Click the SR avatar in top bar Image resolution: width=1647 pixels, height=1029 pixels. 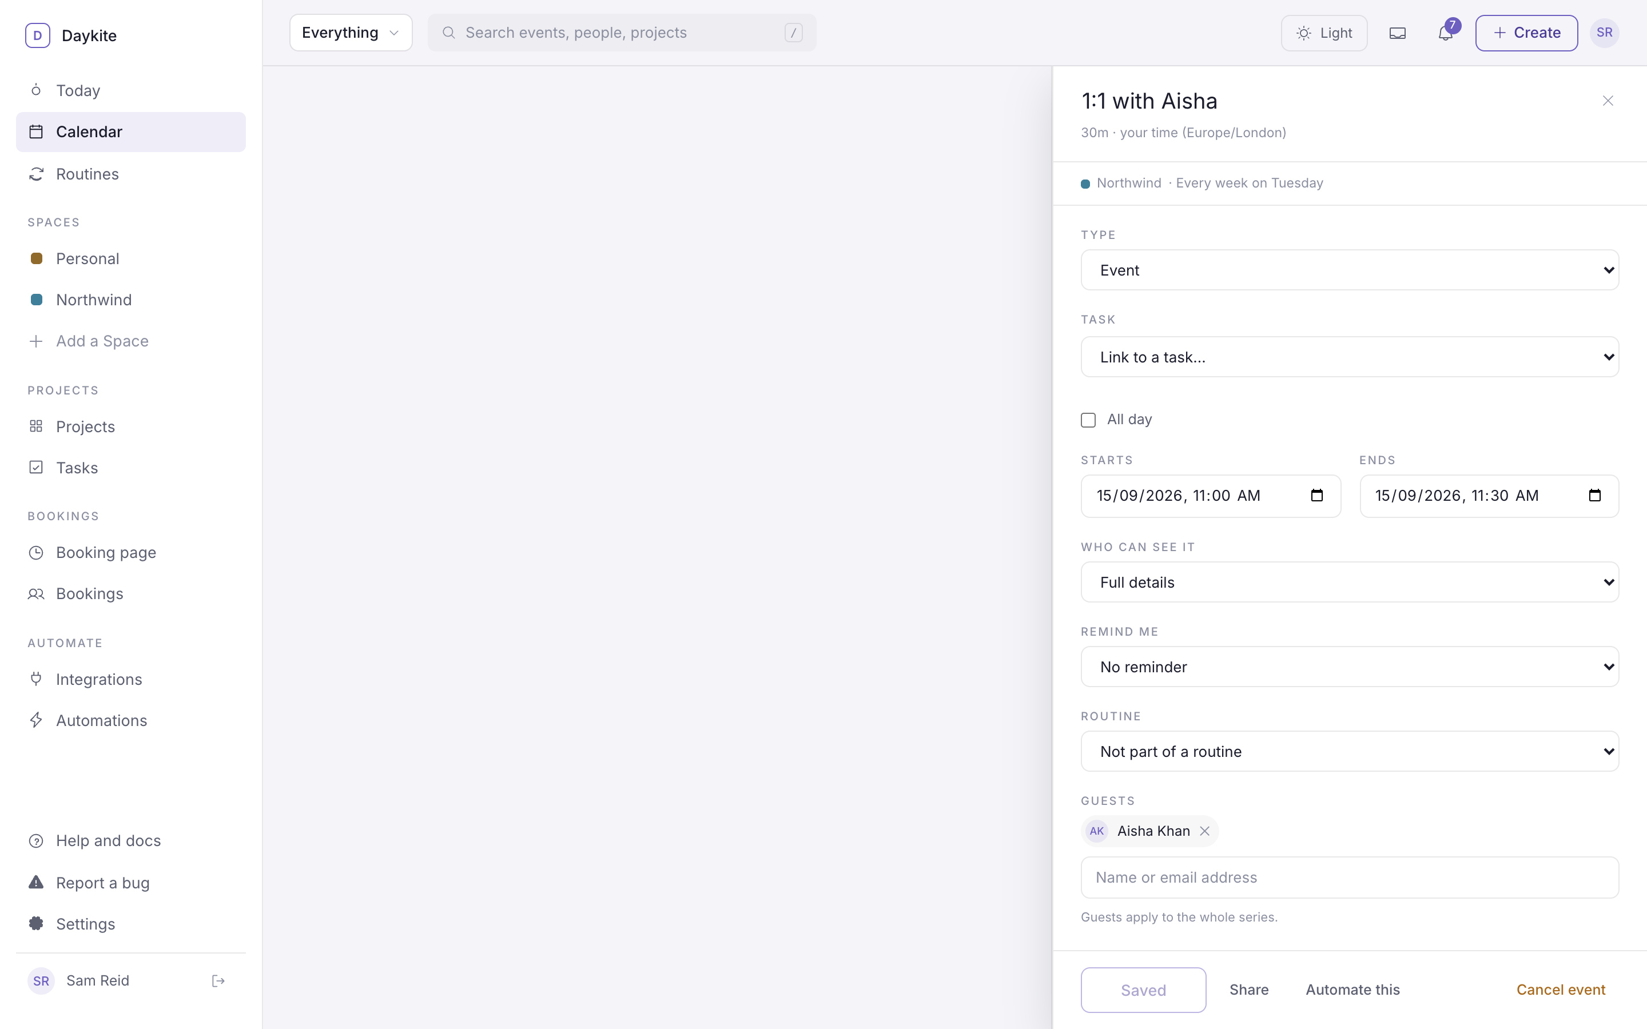[1604, 33]
